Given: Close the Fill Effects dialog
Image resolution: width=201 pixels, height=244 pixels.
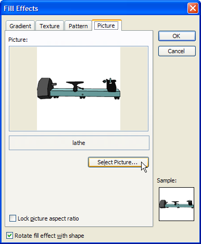Looking at the screenshot, I should (x=193, y=8).
